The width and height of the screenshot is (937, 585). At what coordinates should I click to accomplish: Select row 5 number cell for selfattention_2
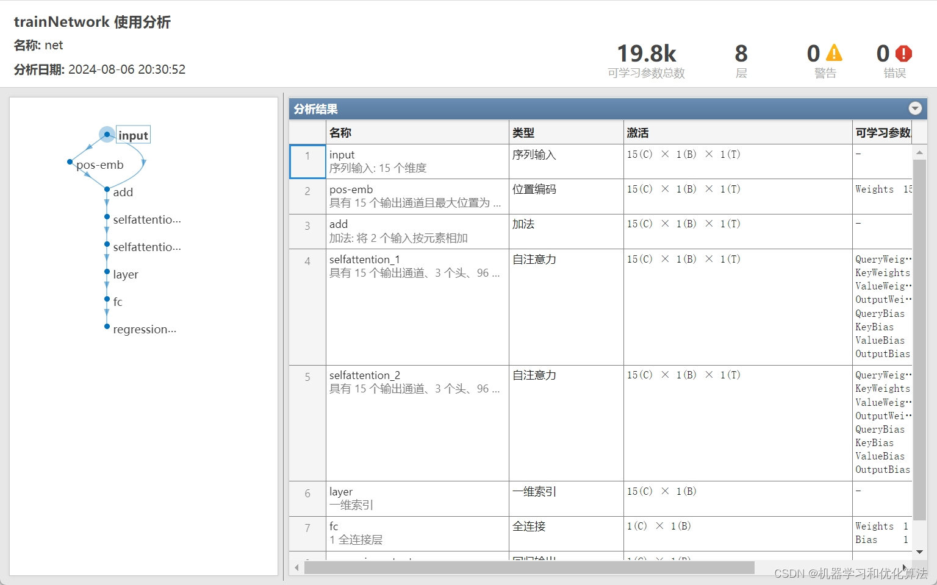click(307, 424)
